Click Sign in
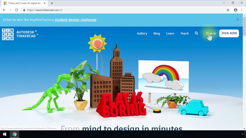Viewport: 246px width, 138px height. click(211, 33)
